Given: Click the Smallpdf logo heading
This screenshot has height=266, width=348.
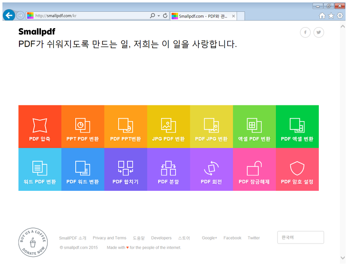Looking at the screenshot, I should (x=37, y=32).
